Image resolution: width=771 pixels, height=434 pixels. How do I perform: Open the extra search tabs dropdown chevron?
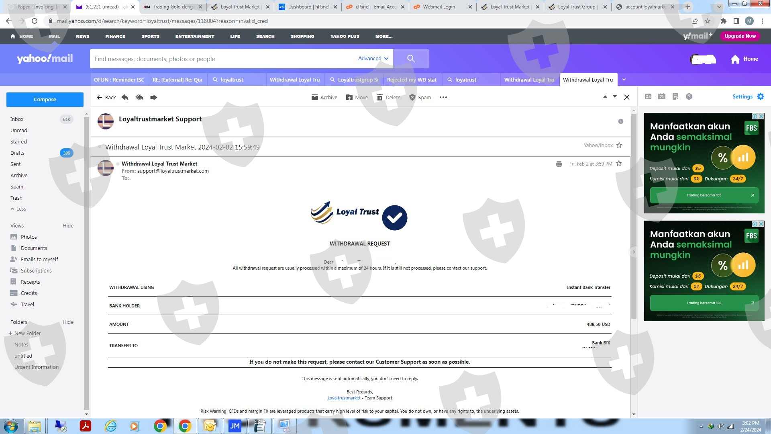624,80
